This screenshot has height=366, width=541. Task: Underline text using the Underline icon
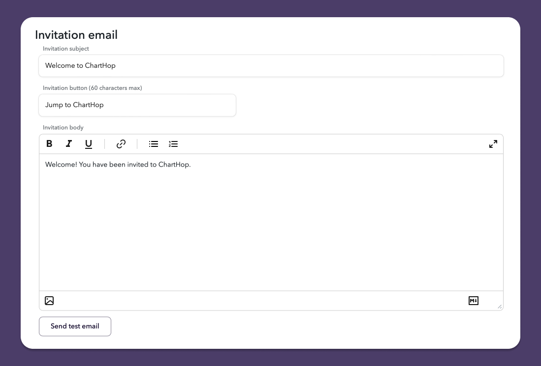[x=89, y=144]
